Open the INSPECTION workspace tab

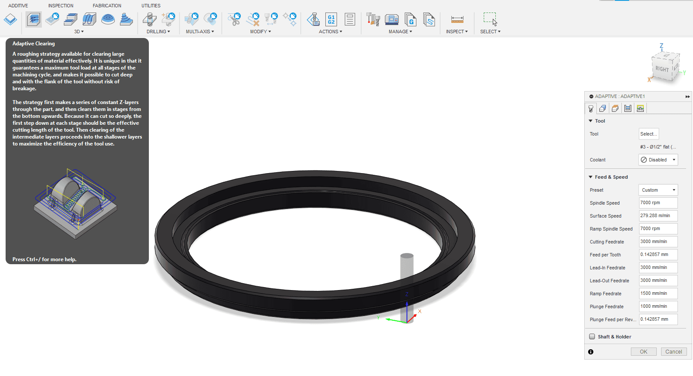point(61,6)
